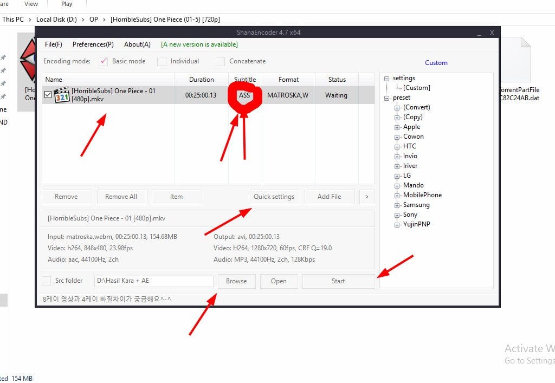555x383 pixels.
Task: Click the 00:25:00.13 duration cell
Action: pos(201,95)
